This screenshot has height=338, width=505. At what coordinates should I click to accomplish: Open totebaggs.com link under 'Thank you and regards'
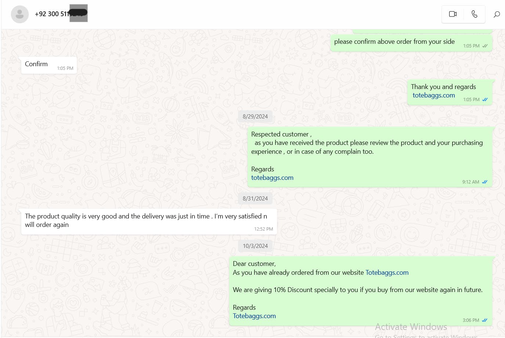click(433, 95)
